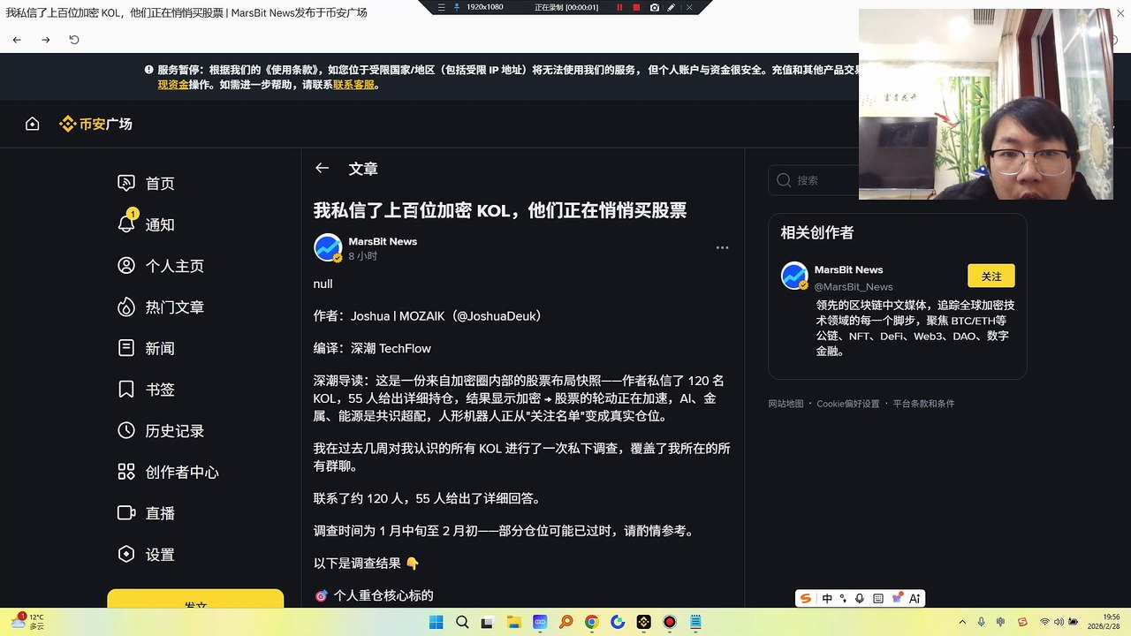Screen dimensions: 1131x636
Task: Open the 网站地图 link
Action: pos(786,404)
